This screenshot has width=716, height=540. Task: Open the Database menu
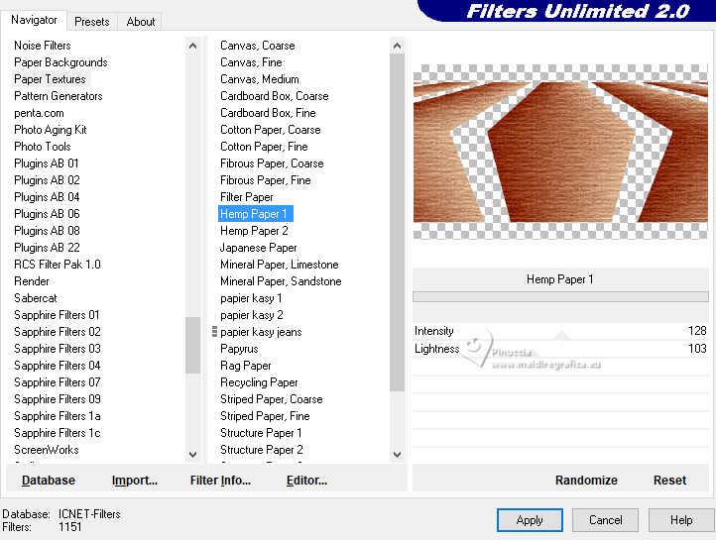[x=49, y=481]
